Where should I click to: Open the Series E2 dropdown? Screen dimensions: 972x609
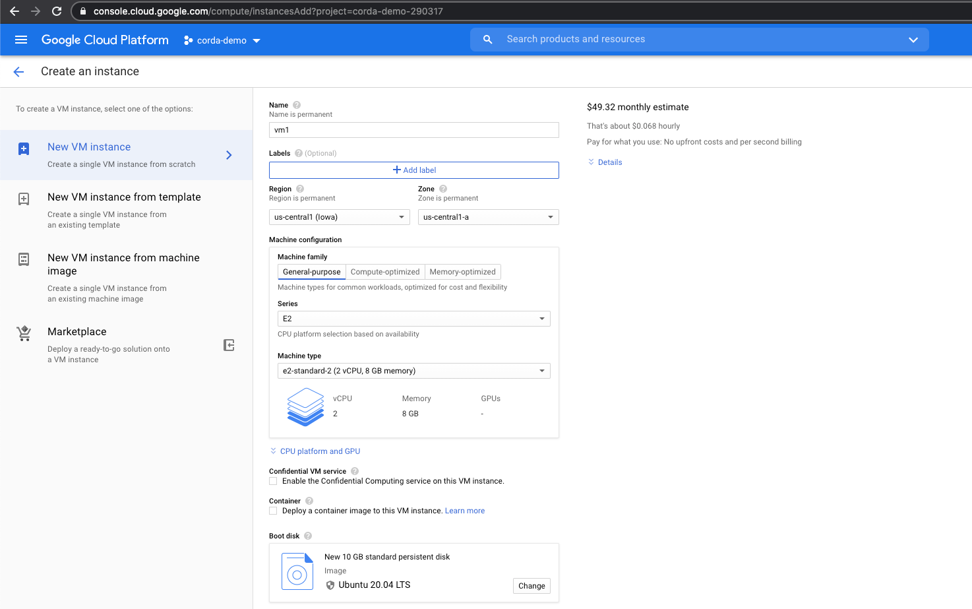(414, 319)
